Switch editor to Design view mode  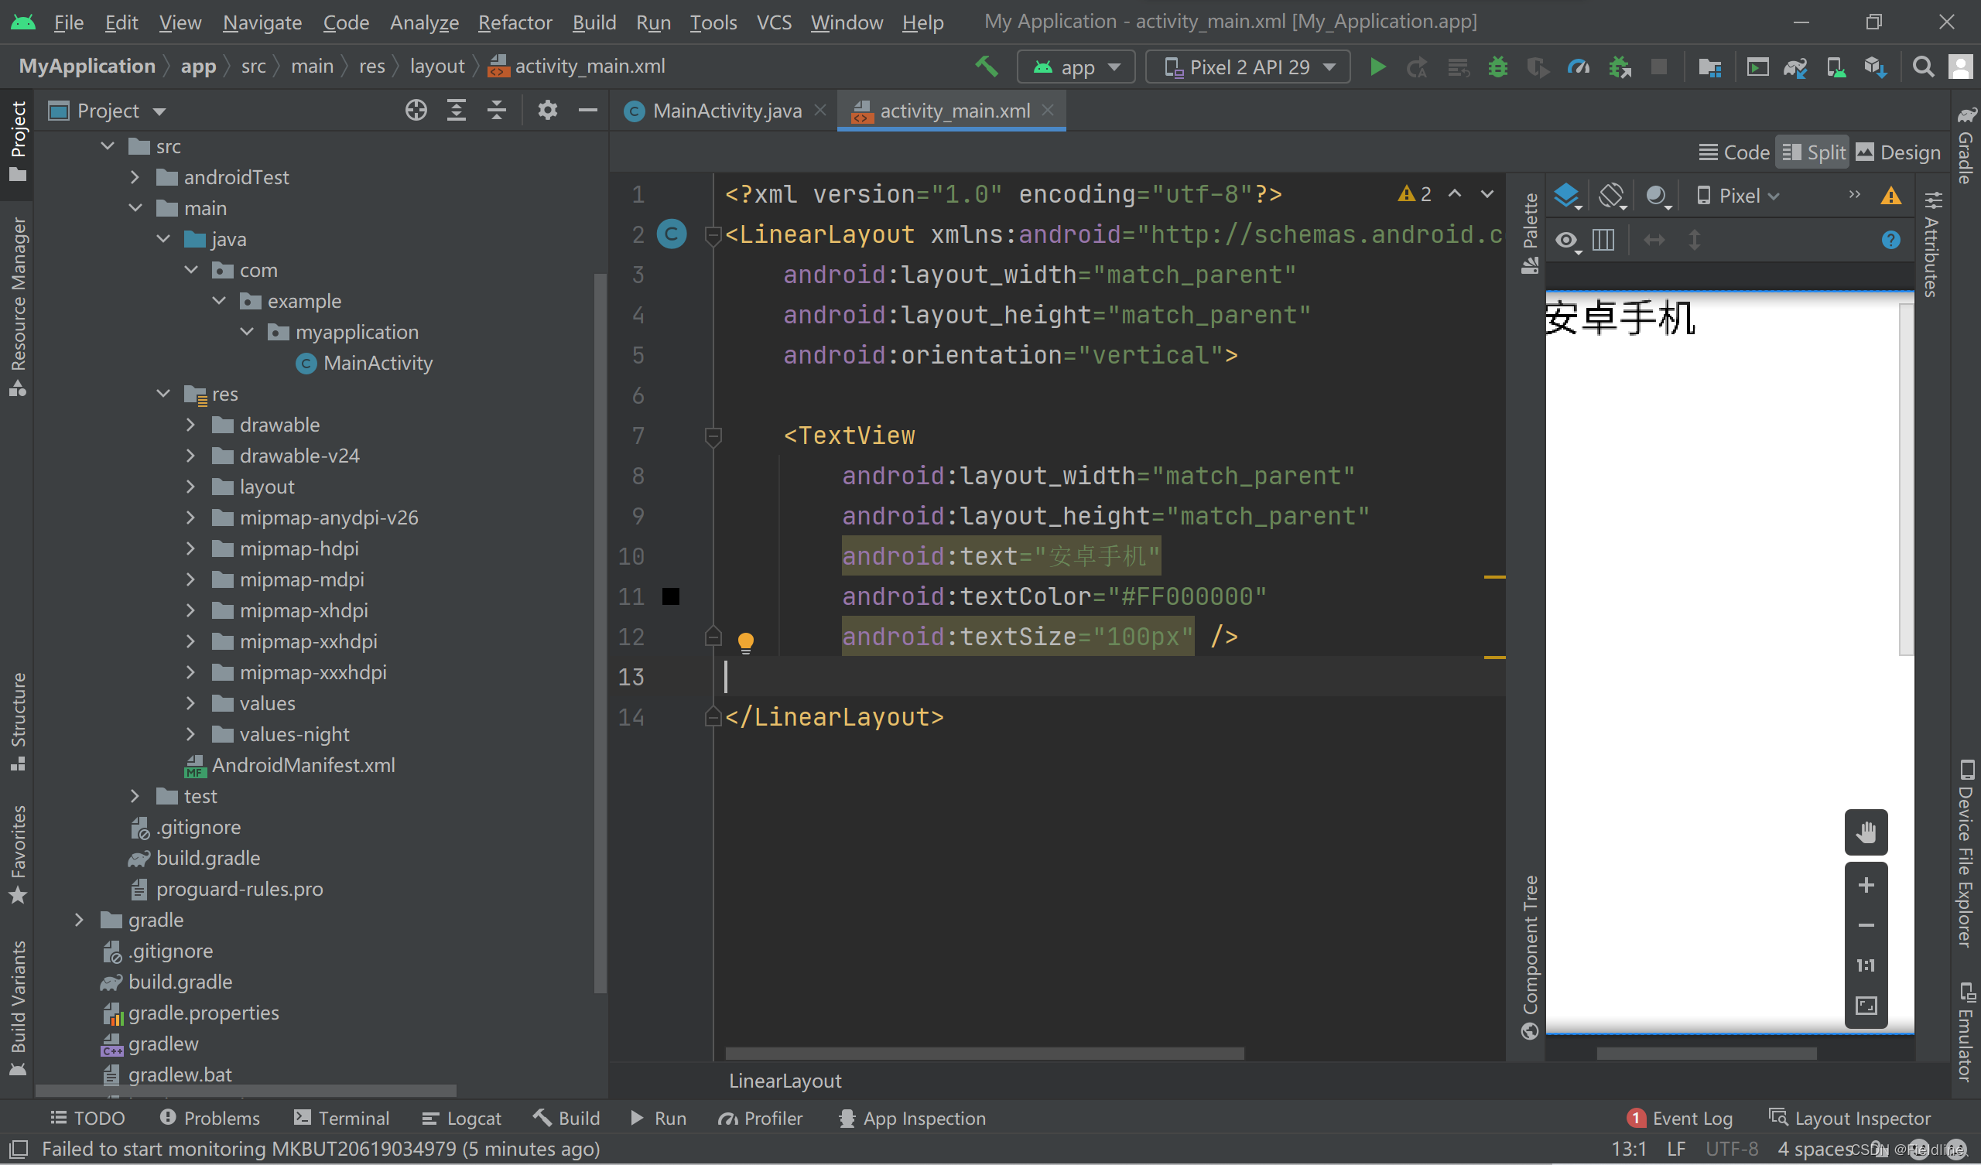(1897, 152)
